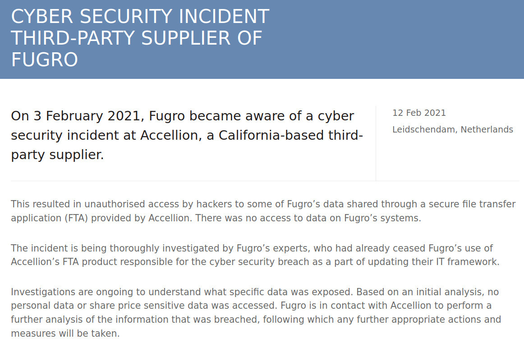
Task: Click 'party supplier.' ending the intro paragraph
Action: point(57,155)
